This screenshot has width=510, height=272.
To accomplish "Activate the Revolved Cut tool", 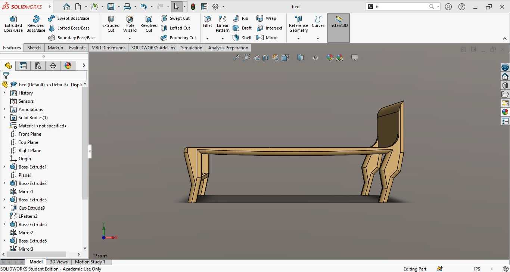I will (149, 24).
